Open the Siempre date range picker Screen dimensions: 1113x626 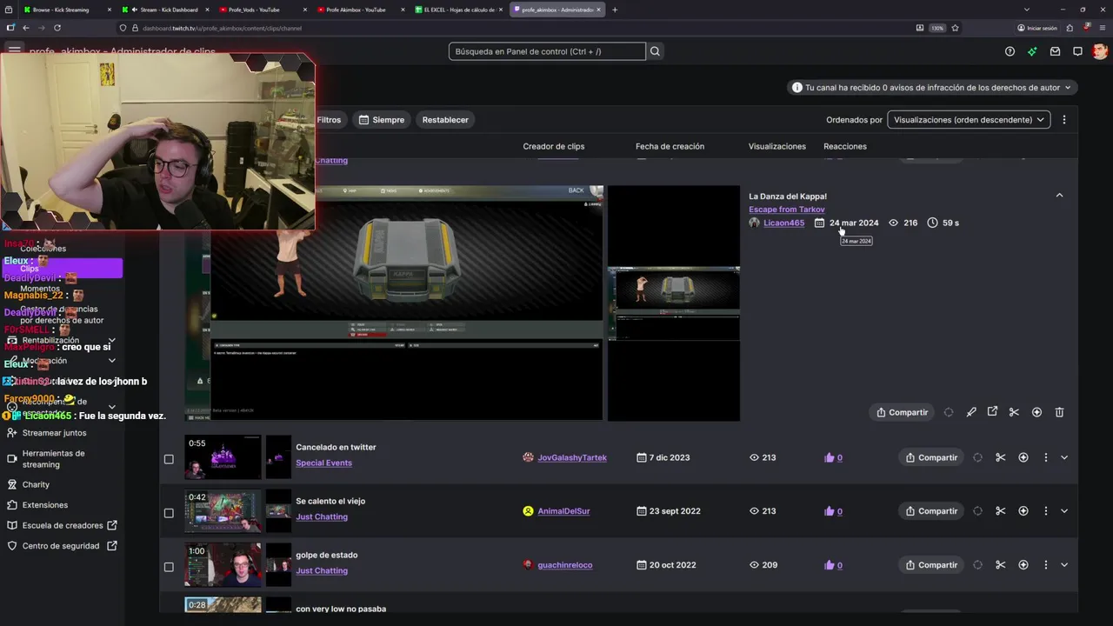pos(382,120)
